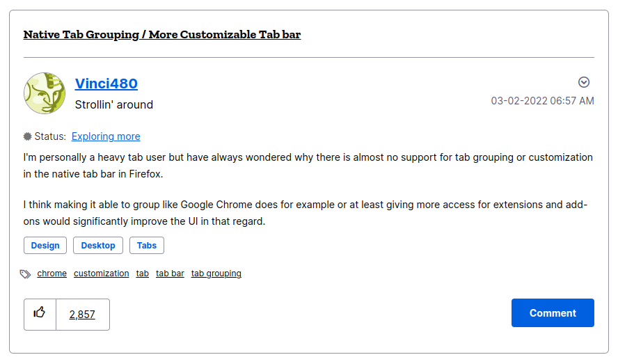Click the Strollin' around rank text
This screenshot has width=618, height=364.
(114, 104)
